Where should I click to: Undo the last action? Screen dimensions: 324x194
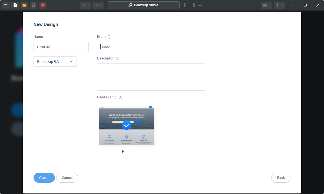pyautogui.click(x=83, y=5)
